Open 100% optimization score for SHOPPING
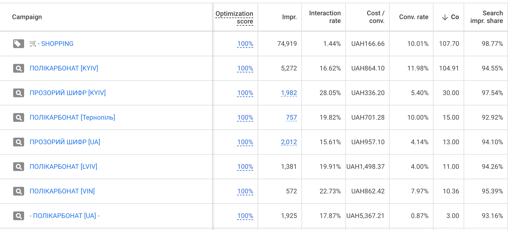This screenshot has height=230, width=508. pyautogui.click(x=245, y=44)
